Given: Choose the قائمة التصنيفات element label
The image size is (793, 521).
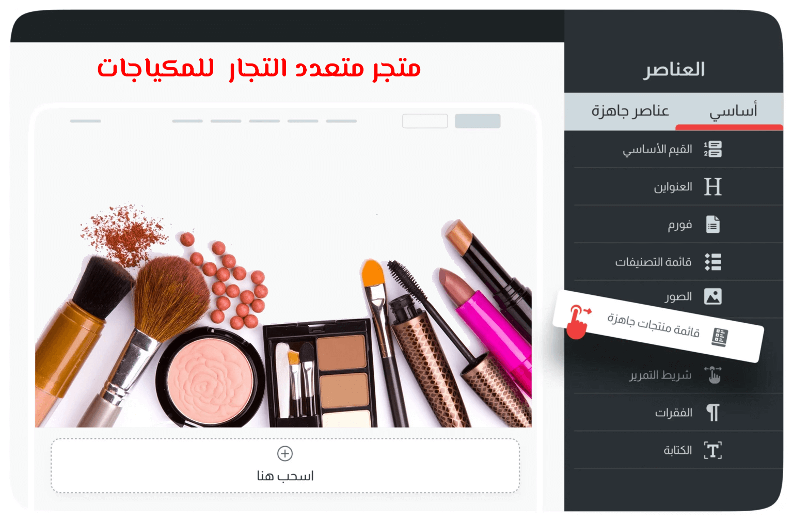Looking at the screenshot, I should pos(653,262).
